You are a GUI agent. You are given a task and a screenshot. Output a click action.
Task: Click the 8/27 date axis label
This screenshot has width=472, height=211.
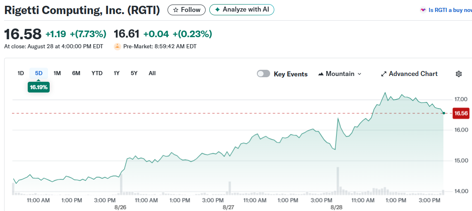(x=228, y=207)
